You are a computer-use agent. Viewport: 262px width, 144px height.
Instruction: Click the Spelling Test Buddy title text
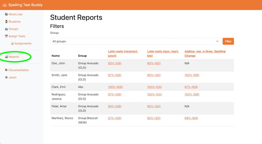(25, 5)
